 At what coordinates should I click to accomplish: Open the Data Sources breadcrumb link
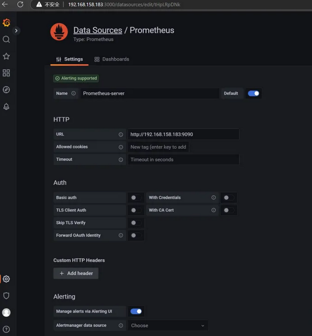pyautogui.click(x=98, y=30)
